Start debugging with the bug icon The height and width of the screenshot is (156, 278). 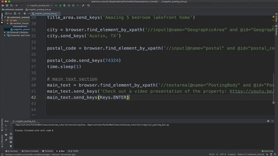60,6
